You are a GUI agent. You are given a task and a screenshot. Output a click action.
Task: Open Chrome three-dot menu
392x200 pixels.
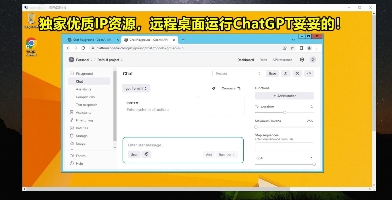pyautogui.click(x=317, y=48)
